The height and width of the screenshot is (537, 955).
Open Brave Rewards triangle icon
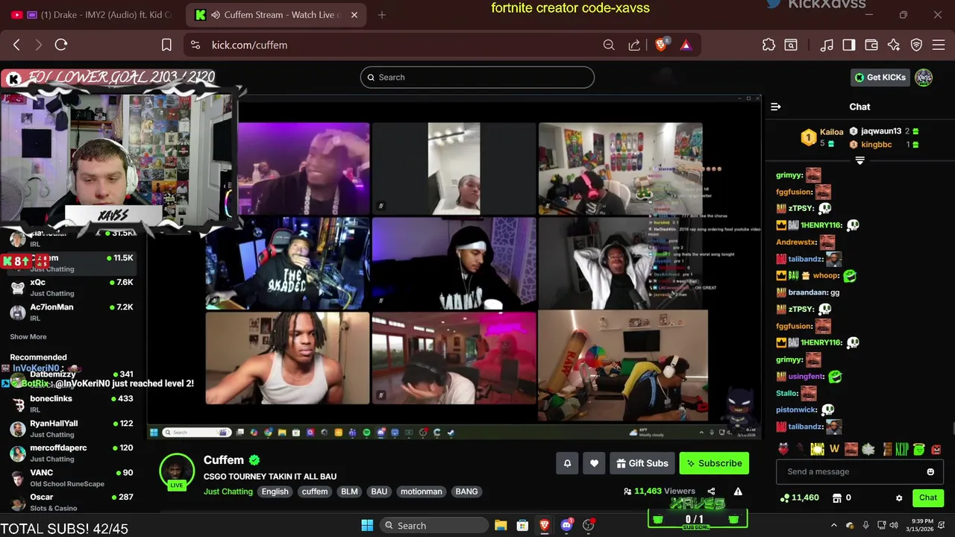pos(686,45)
